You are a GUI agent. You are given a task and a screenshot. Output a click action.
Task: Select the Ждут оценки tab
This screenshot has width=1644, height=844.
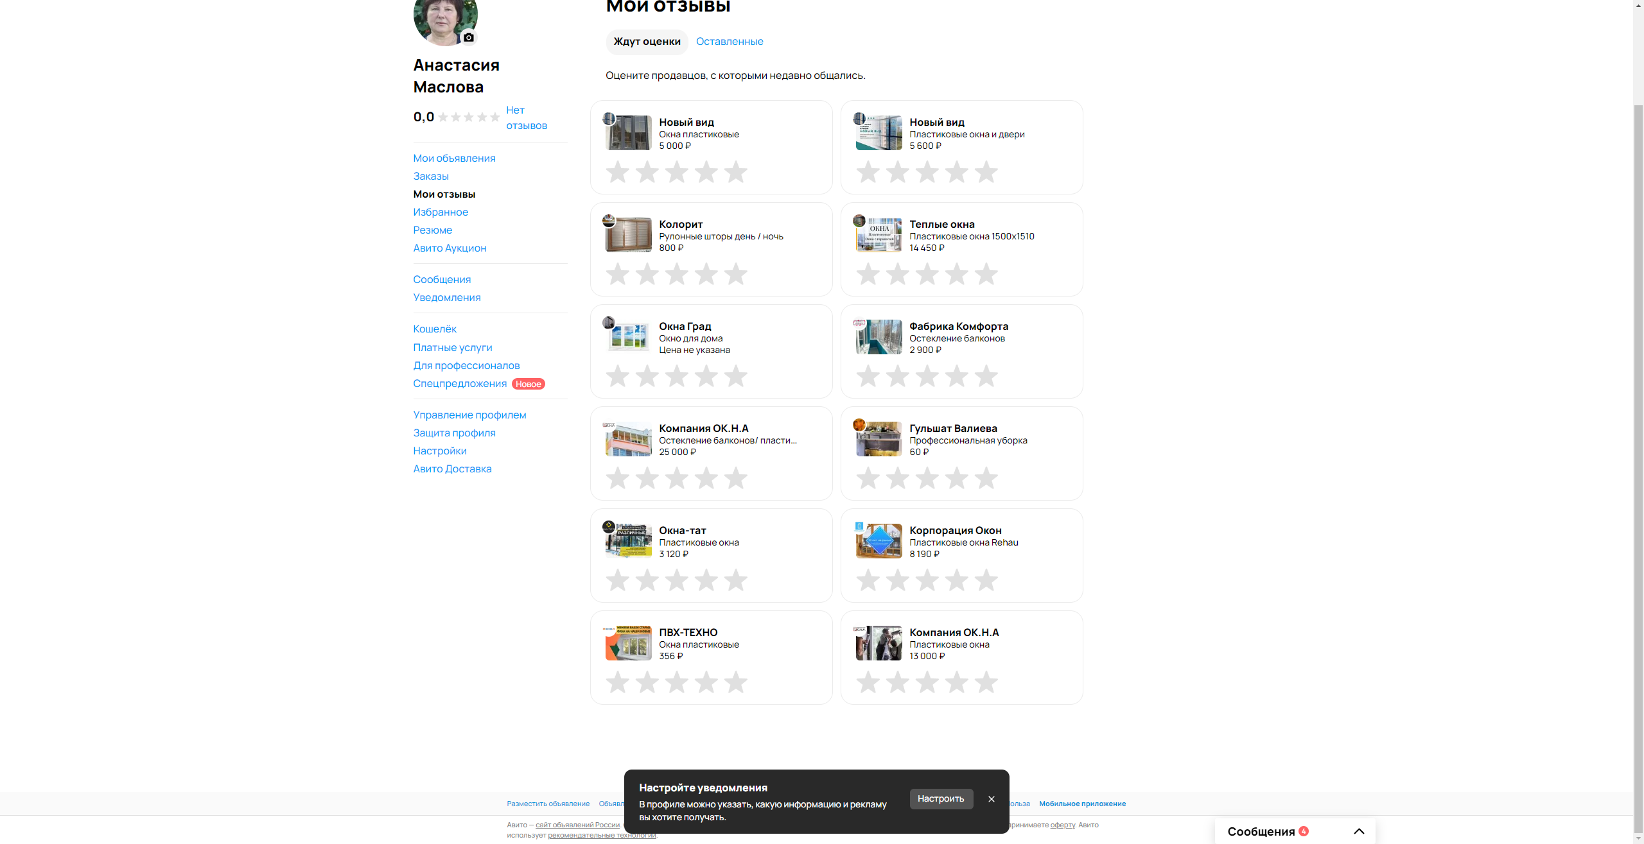(647, 42)
